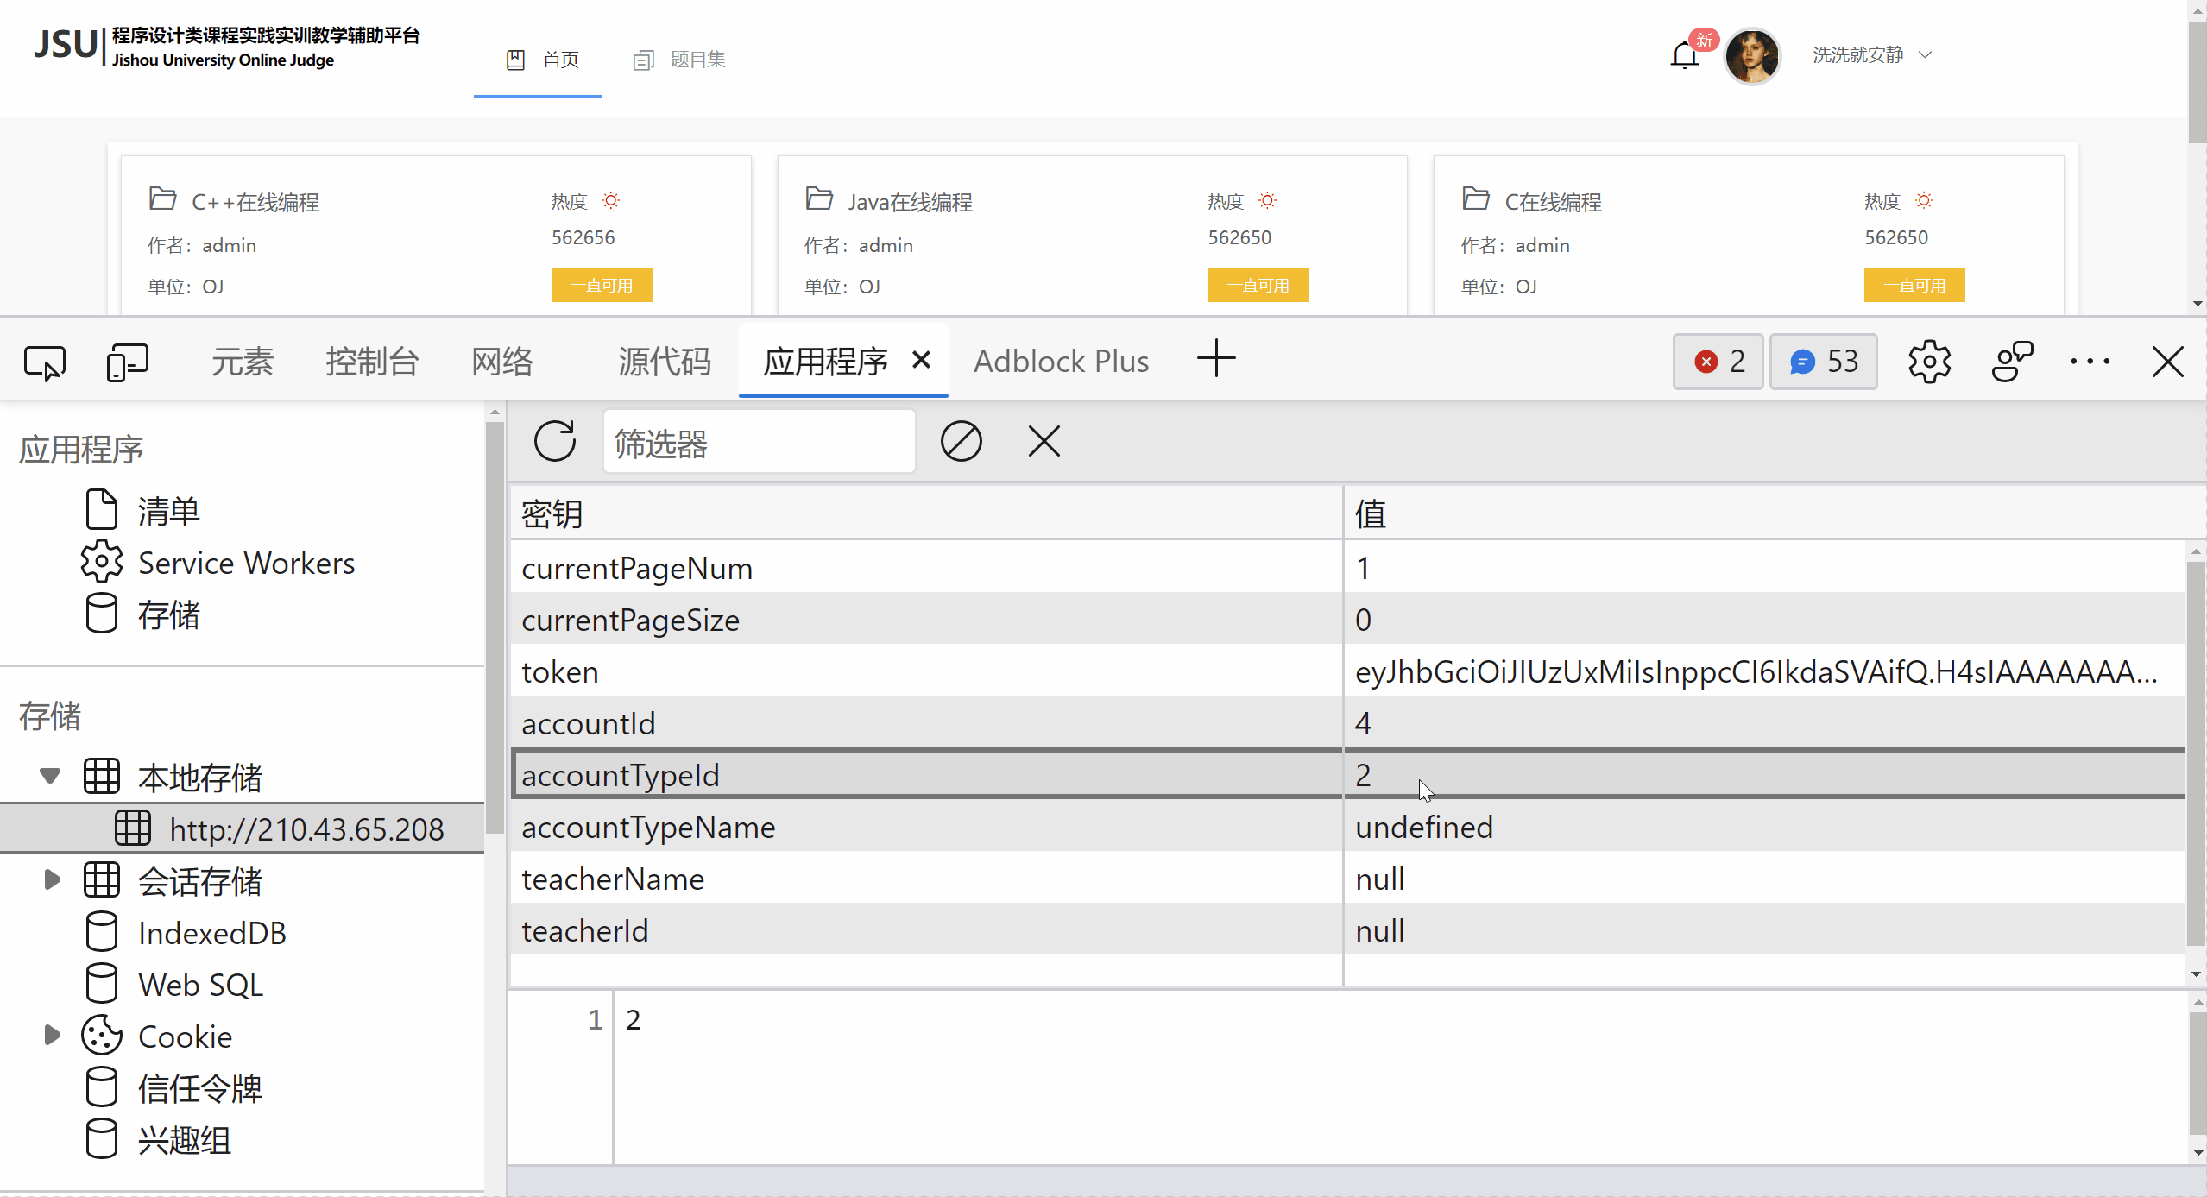
Task: Toggle the inspect-element picker mode
Action: click(45, 362)
